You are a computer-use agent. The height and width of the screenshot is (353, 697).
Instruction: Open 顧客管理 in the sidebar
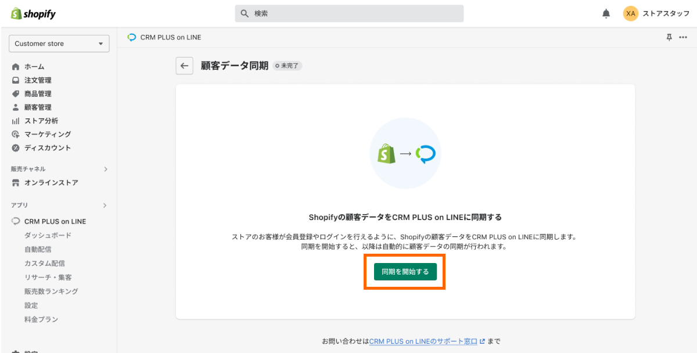pyautogui.click(x=38, y=107)
